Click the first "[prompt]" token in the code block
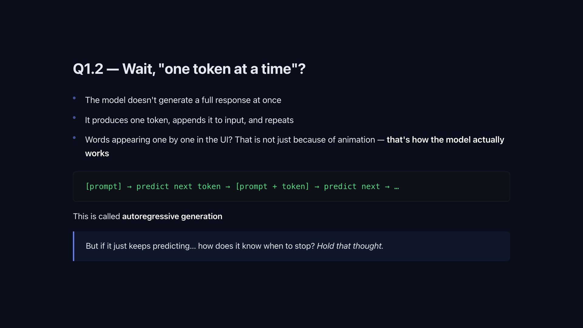 [104, 186]
